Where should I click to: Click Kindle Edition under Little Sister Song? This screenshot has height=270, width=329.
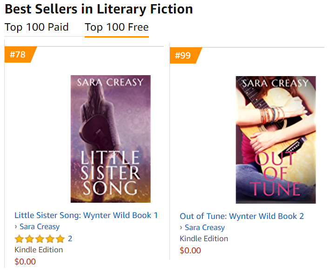tap(39, 250)
